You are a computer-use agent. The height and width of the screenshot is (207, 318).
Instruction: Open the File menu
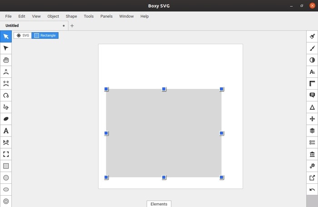[x=8, y=16]
